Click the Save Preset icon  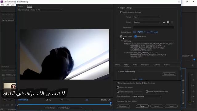click(164, 22)
